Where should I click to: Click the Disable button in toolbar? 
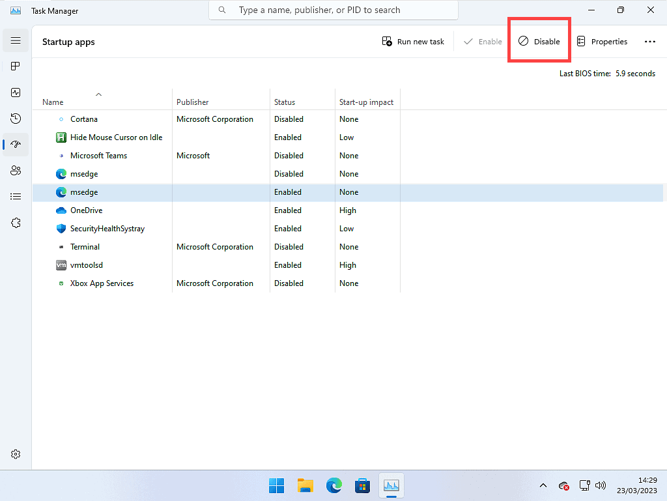539,42
